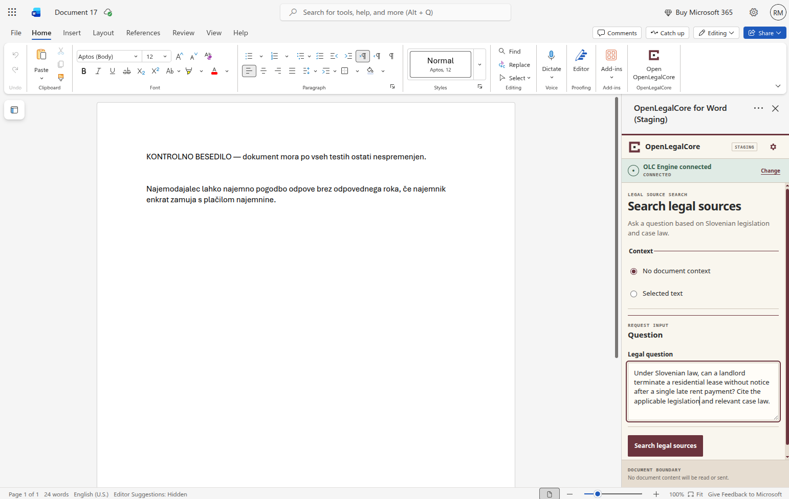
Task: Open the Help tab
Action: click(x=240, y=33)
